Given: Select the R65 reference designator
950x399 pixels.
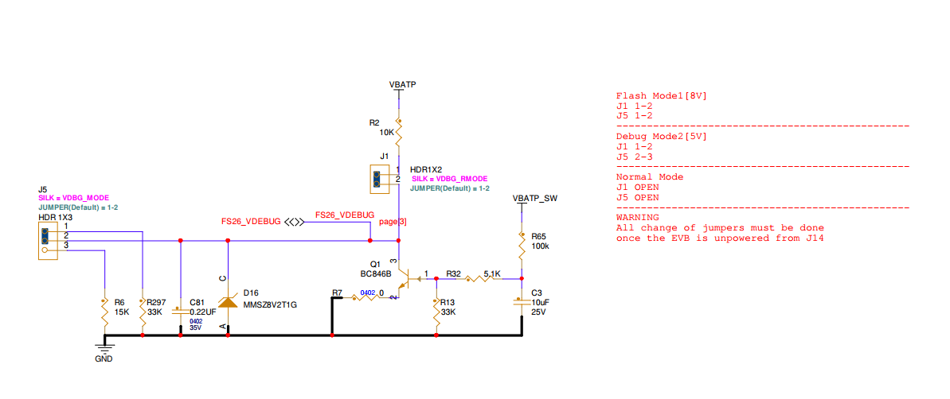Looking at the screenshot, I should (x=538, y=236).
